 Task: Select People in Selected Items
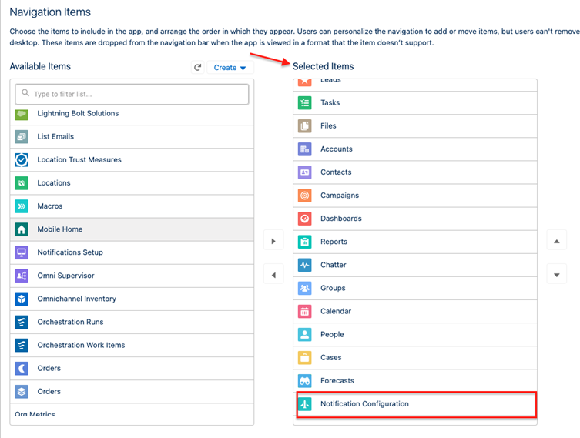click(415, 334)
